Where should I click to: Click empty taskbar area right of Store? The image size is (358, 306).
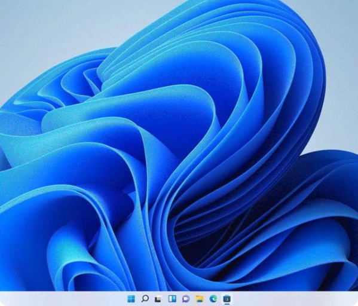click(x=295, y=298)
